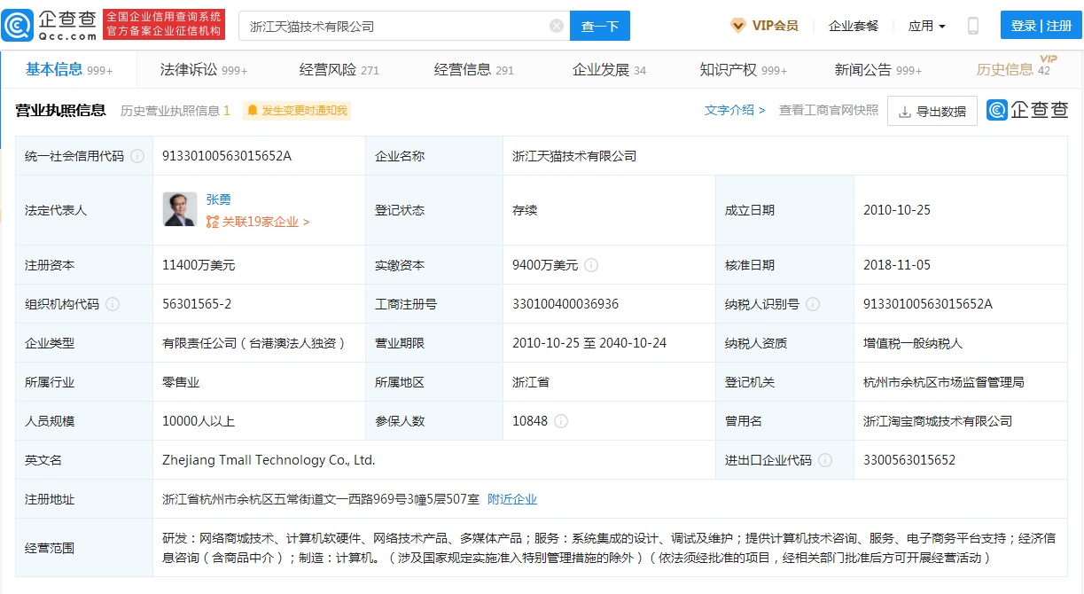The image size is (1084, 594).
Task: Click the 发生变更时通知我 notification button
Action: click(x=297, y=111)
